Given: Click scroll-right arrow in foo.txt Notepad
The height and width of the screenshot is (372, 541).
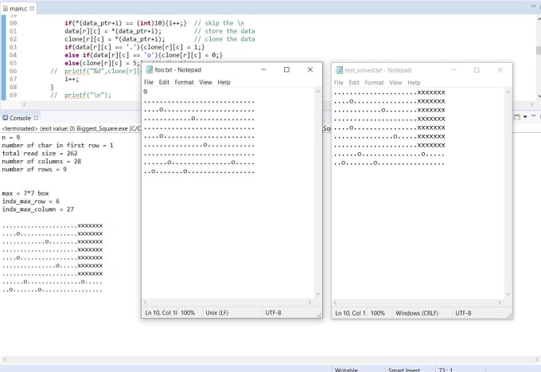Looking at the screenshot, I should (309, 302).
